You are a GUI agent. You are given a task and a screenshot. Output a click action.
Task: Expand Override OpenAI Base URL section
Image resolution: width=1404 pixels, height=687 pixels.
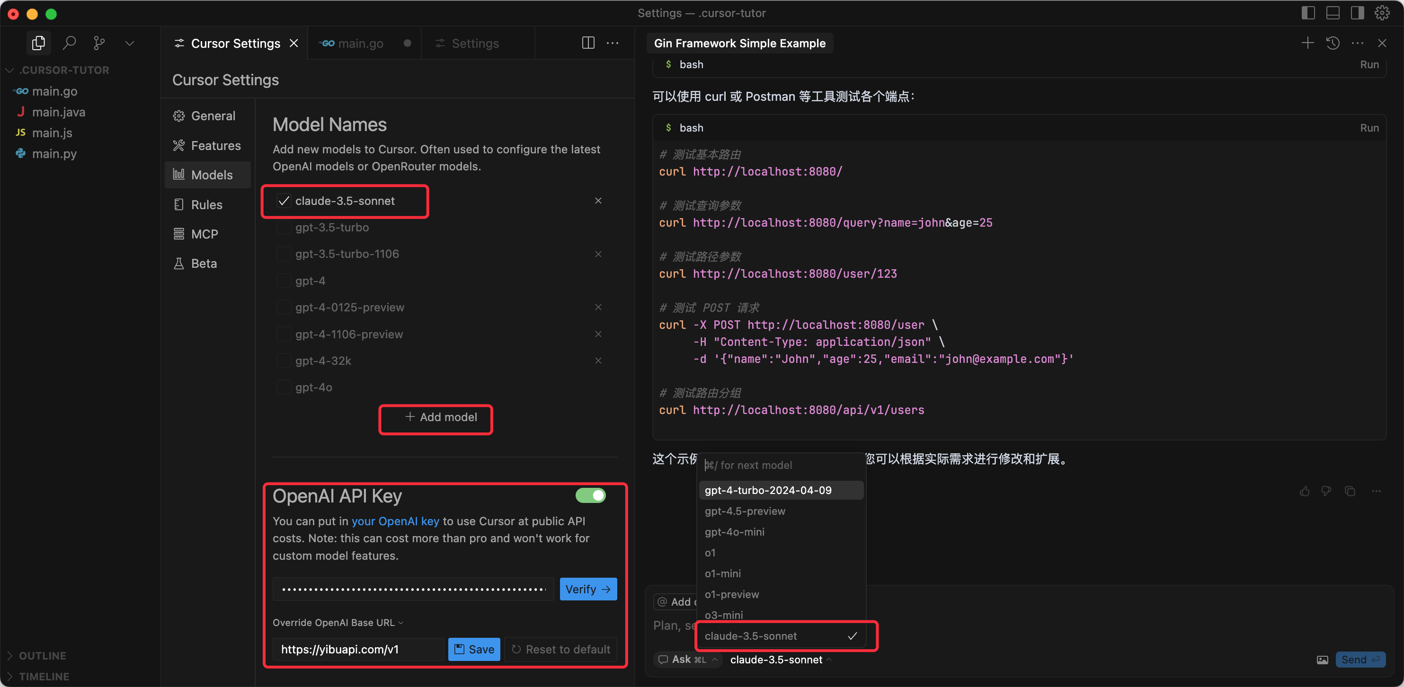pyautogui.click(x=338, y=623)
